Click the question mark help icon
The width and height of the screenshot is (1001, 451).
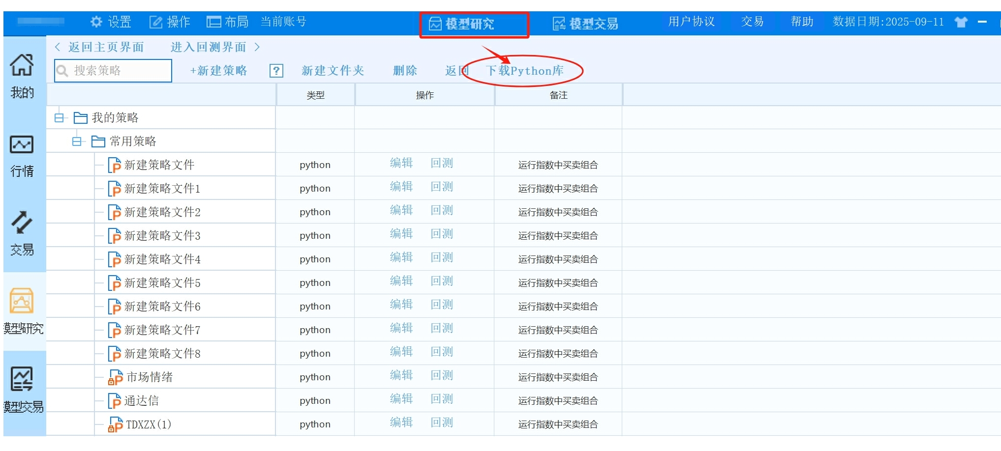(x=276, y=71)
